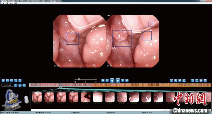Viewport: 212px width, 114px height.
Task: Open the 工具 (Tools) menu
Action: [x=7, y=3]
